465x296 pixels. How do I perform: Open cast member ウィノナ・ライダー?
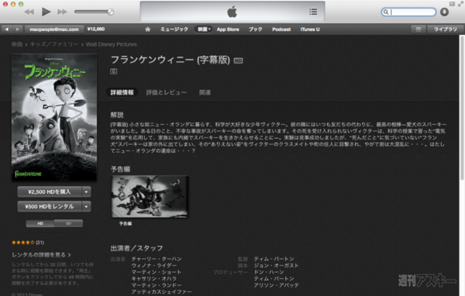pyautogui.click(x=154, y=266)
